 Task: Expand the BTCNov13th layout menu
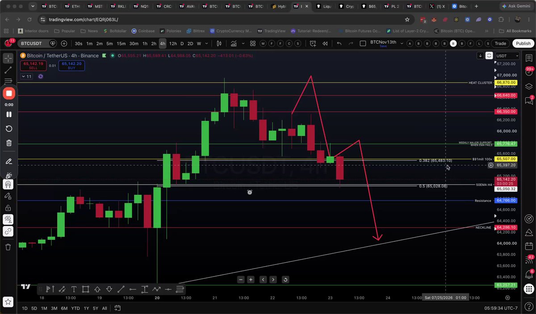(402, 43)
